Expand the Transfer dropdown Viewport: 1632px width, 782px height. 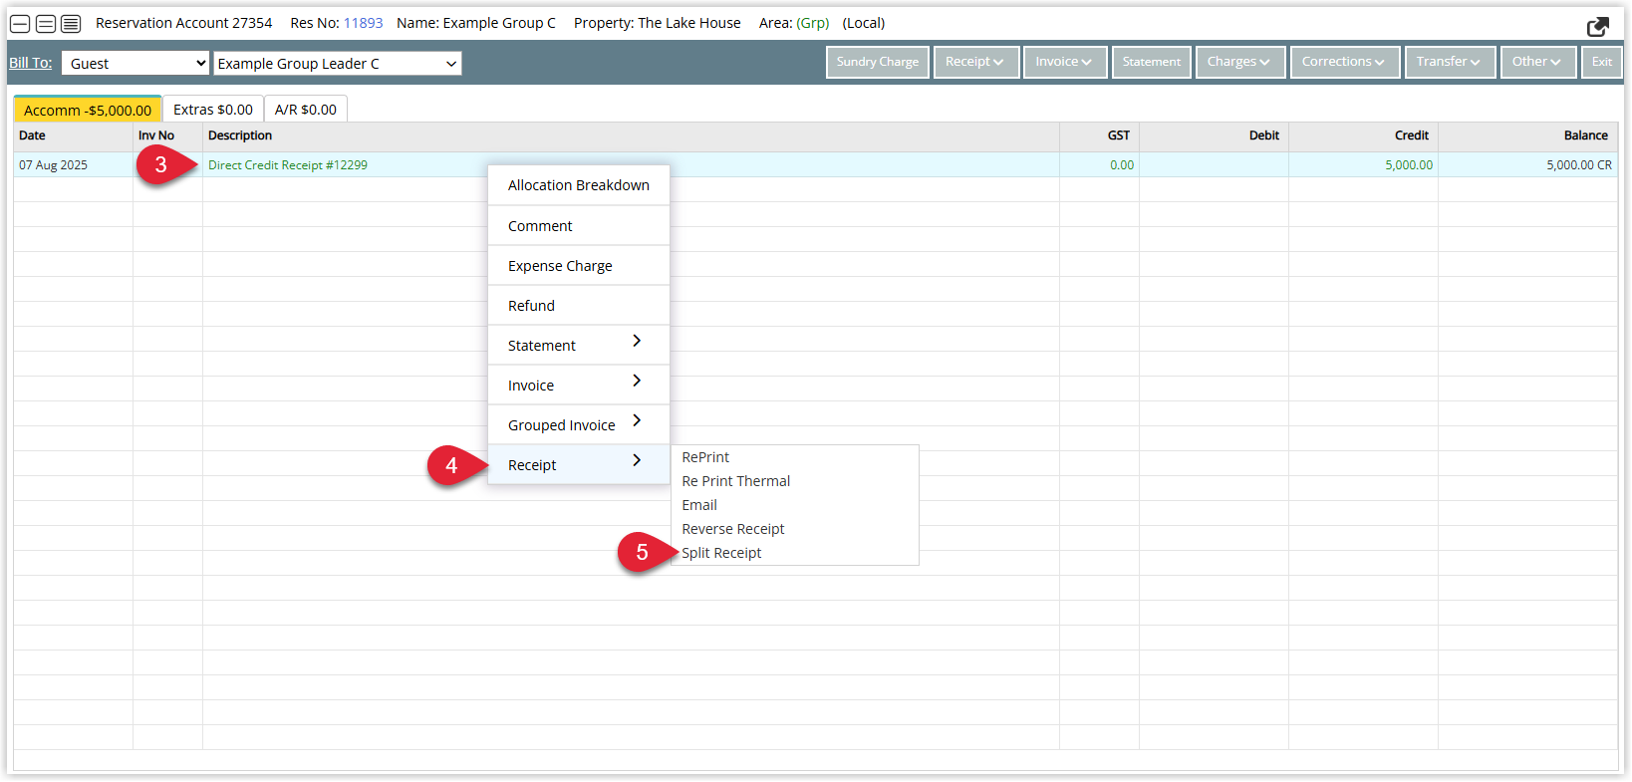pyautogui.click(x=1449, y=62)
